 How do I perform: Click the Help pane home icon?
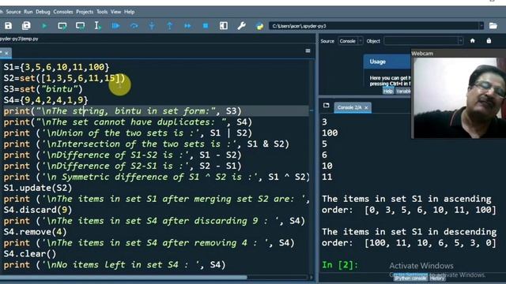473,41
